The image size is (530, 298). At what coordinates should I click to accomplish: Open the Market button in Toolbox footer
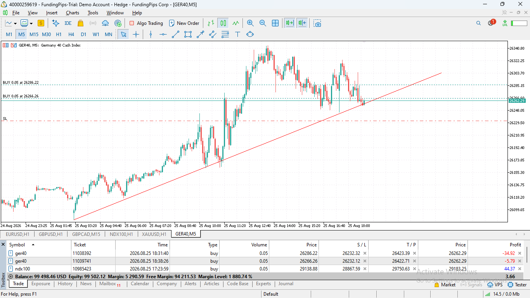coord(445,285)
